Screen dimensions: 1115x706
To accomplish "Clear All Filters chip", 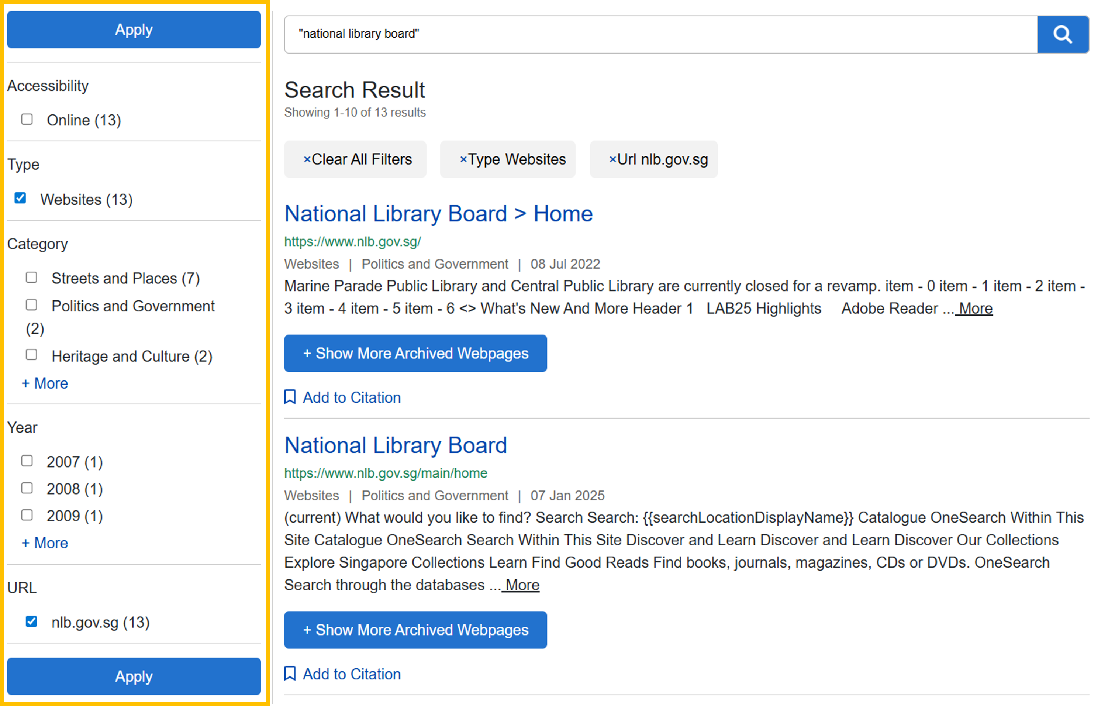I will 355,159.
